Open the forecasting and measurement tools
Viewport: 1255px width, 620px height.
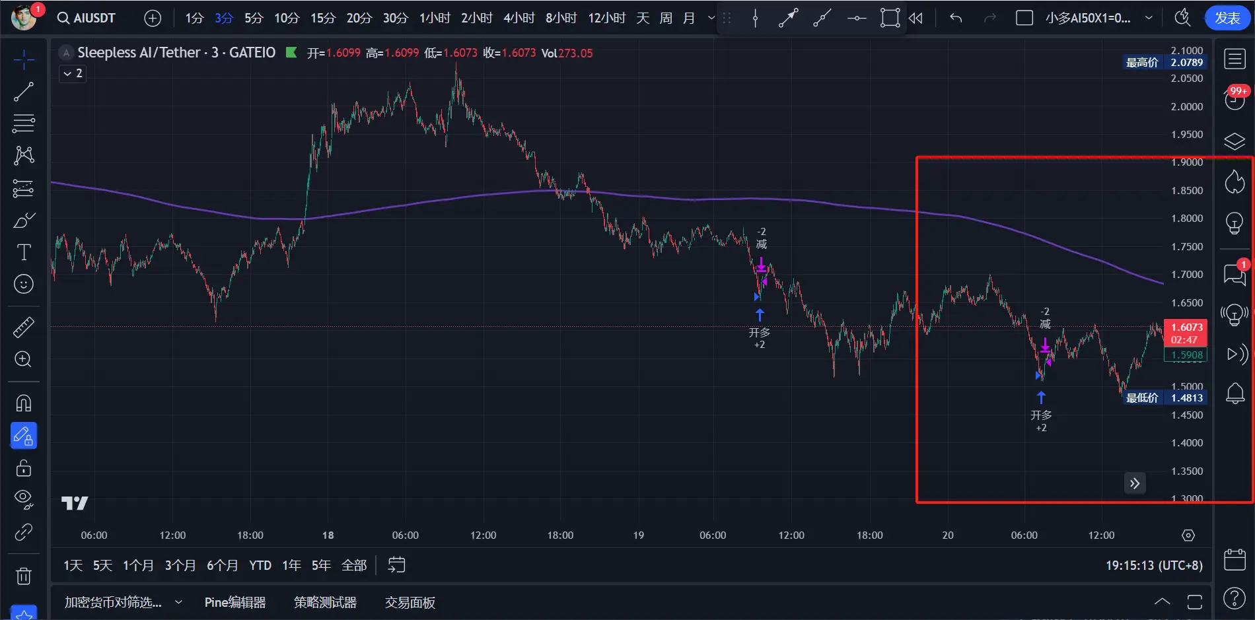(x=24, y=188)
